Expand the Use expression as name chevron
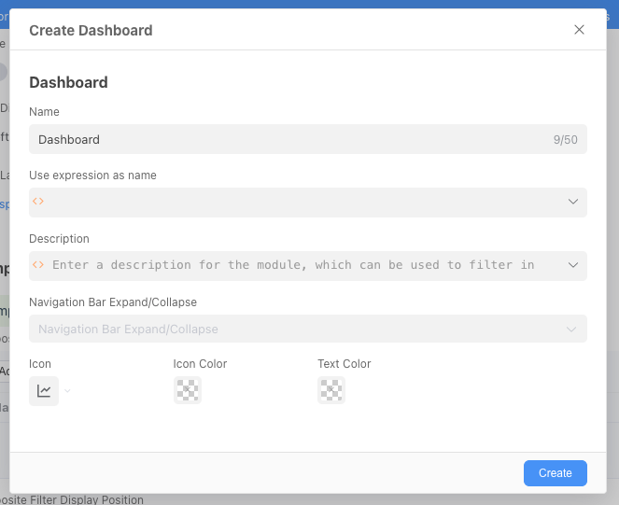This screenshot has height=505, width=619. coord(573,203)
